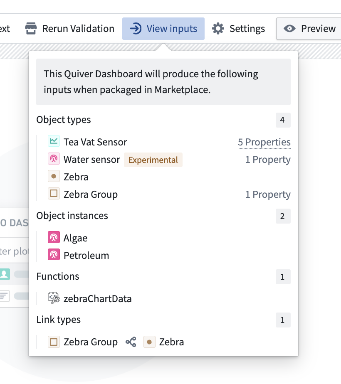Click the View inputs arrow icon
This screenshot has height=384, width=341.
[x=136, y=28]
